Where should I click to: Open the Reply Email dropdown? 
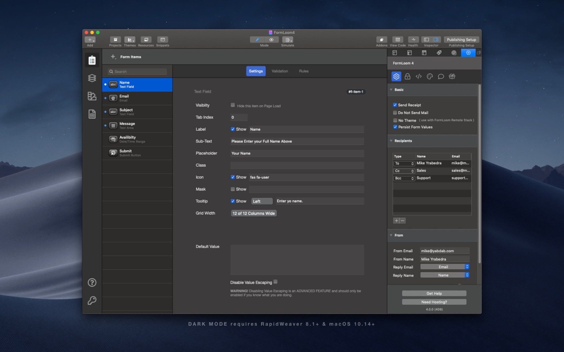coord(445,267)
